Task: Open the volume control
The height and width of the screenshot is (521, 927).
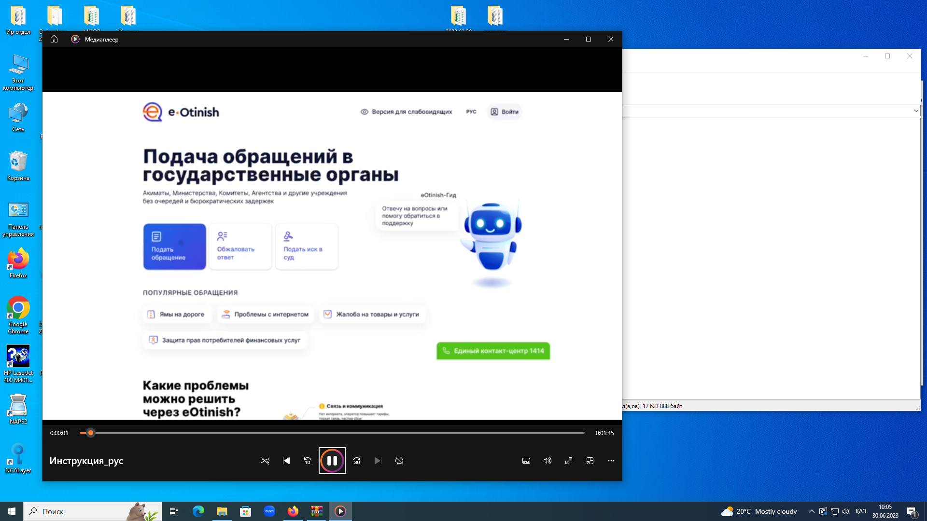Action: [x=548, y=461]
